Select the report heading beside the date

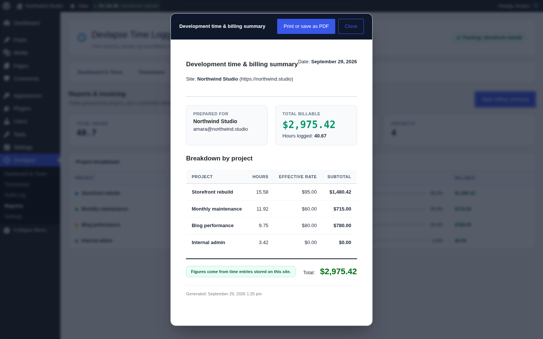(x=242, y=64)
